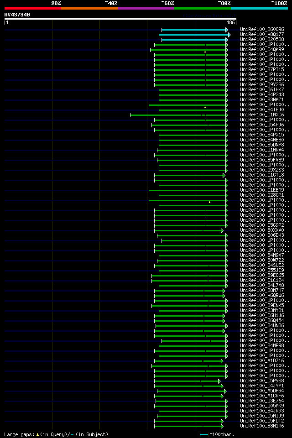Select hit UniRef100_B8N1R6
Screen dimensions: 292x438
click(x=262, y=426)
